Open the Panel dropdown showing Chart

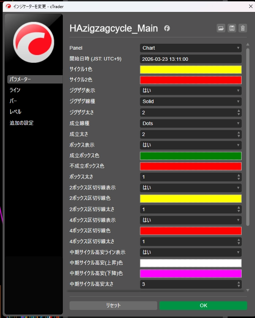(x=191, y=48)
